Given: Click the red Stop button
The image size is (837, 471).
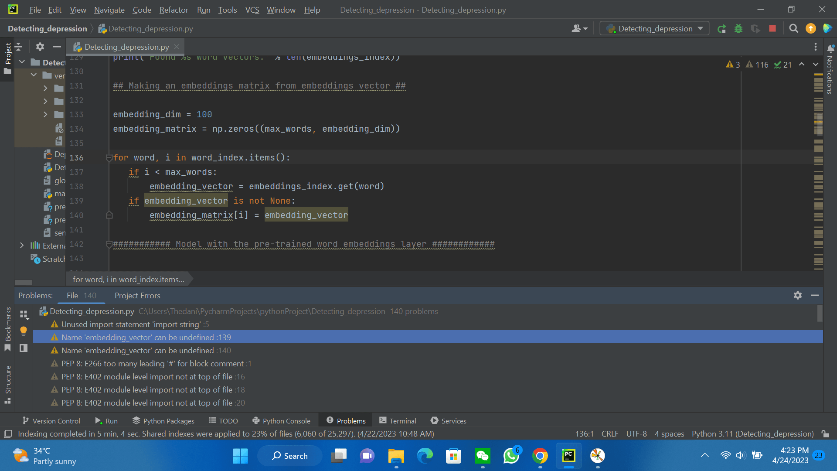Looking at the screenshot, I should [x=772, y=29].
